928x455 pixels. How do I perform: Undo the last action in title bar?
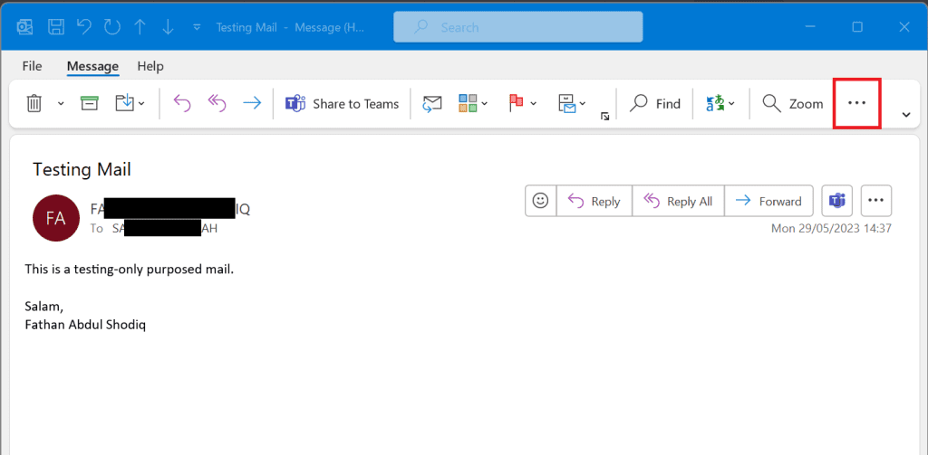point(84,27)
